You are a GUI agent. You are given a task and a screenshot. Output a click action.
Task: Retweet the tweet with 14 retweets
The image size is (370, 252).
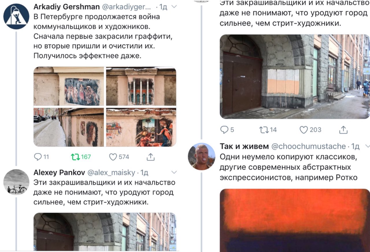[264, 130]
